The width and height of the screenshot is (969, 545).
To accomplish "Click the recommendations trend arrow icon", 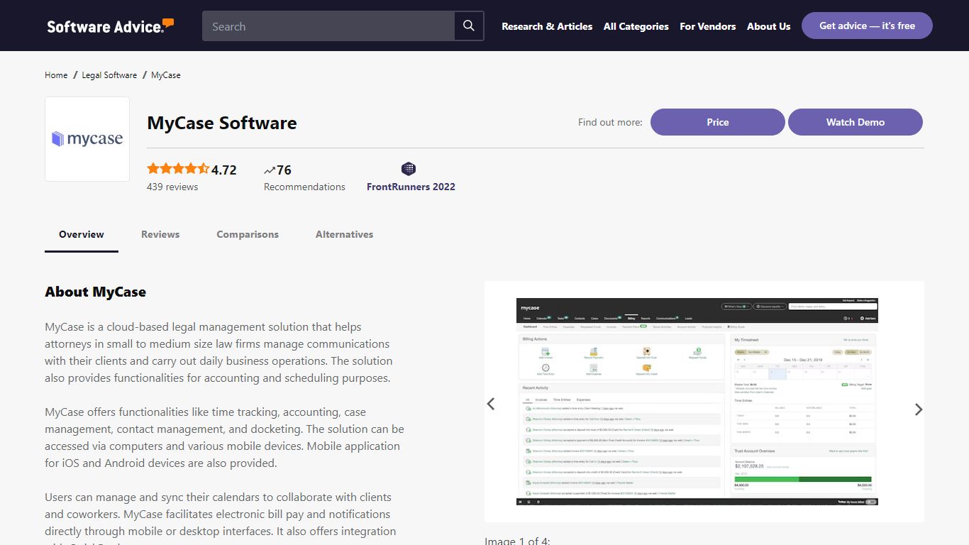I will point(269,170).
